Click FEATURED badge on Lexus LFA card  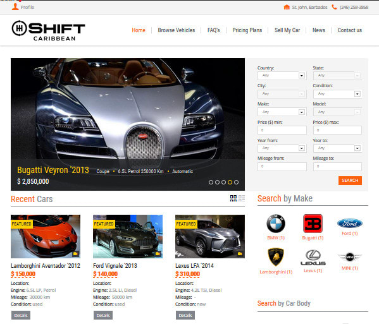click(x=186, y=224)
